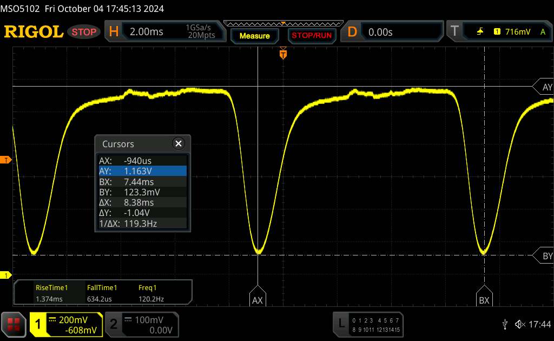Image resolution: width=554 pixels, height=341 pixels.
Task: Select the orange trigger position marker
Action: click(x=283, y=54)
